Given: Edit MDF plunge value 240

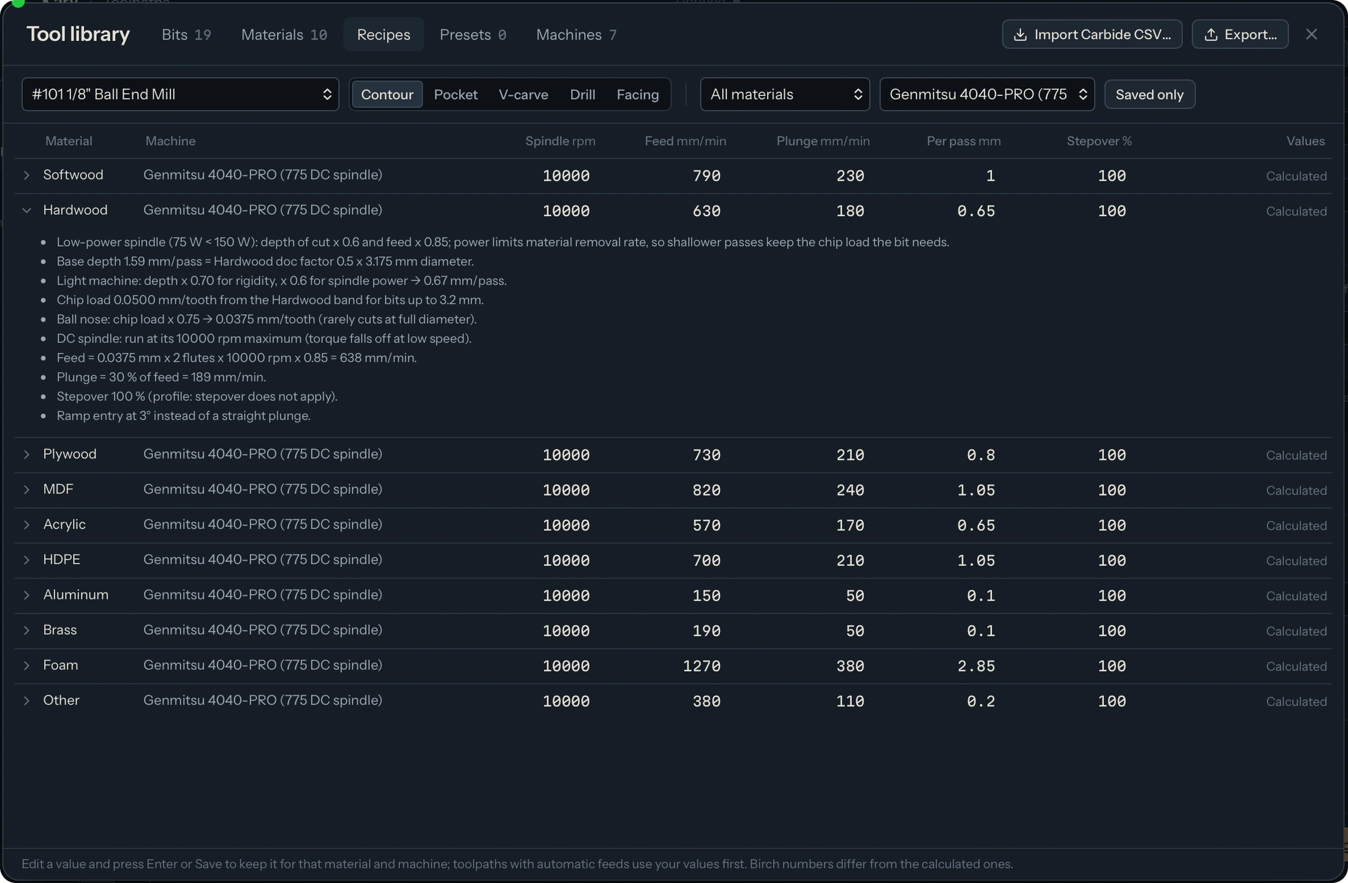Looking at the screenshot, I should (850, 490).
